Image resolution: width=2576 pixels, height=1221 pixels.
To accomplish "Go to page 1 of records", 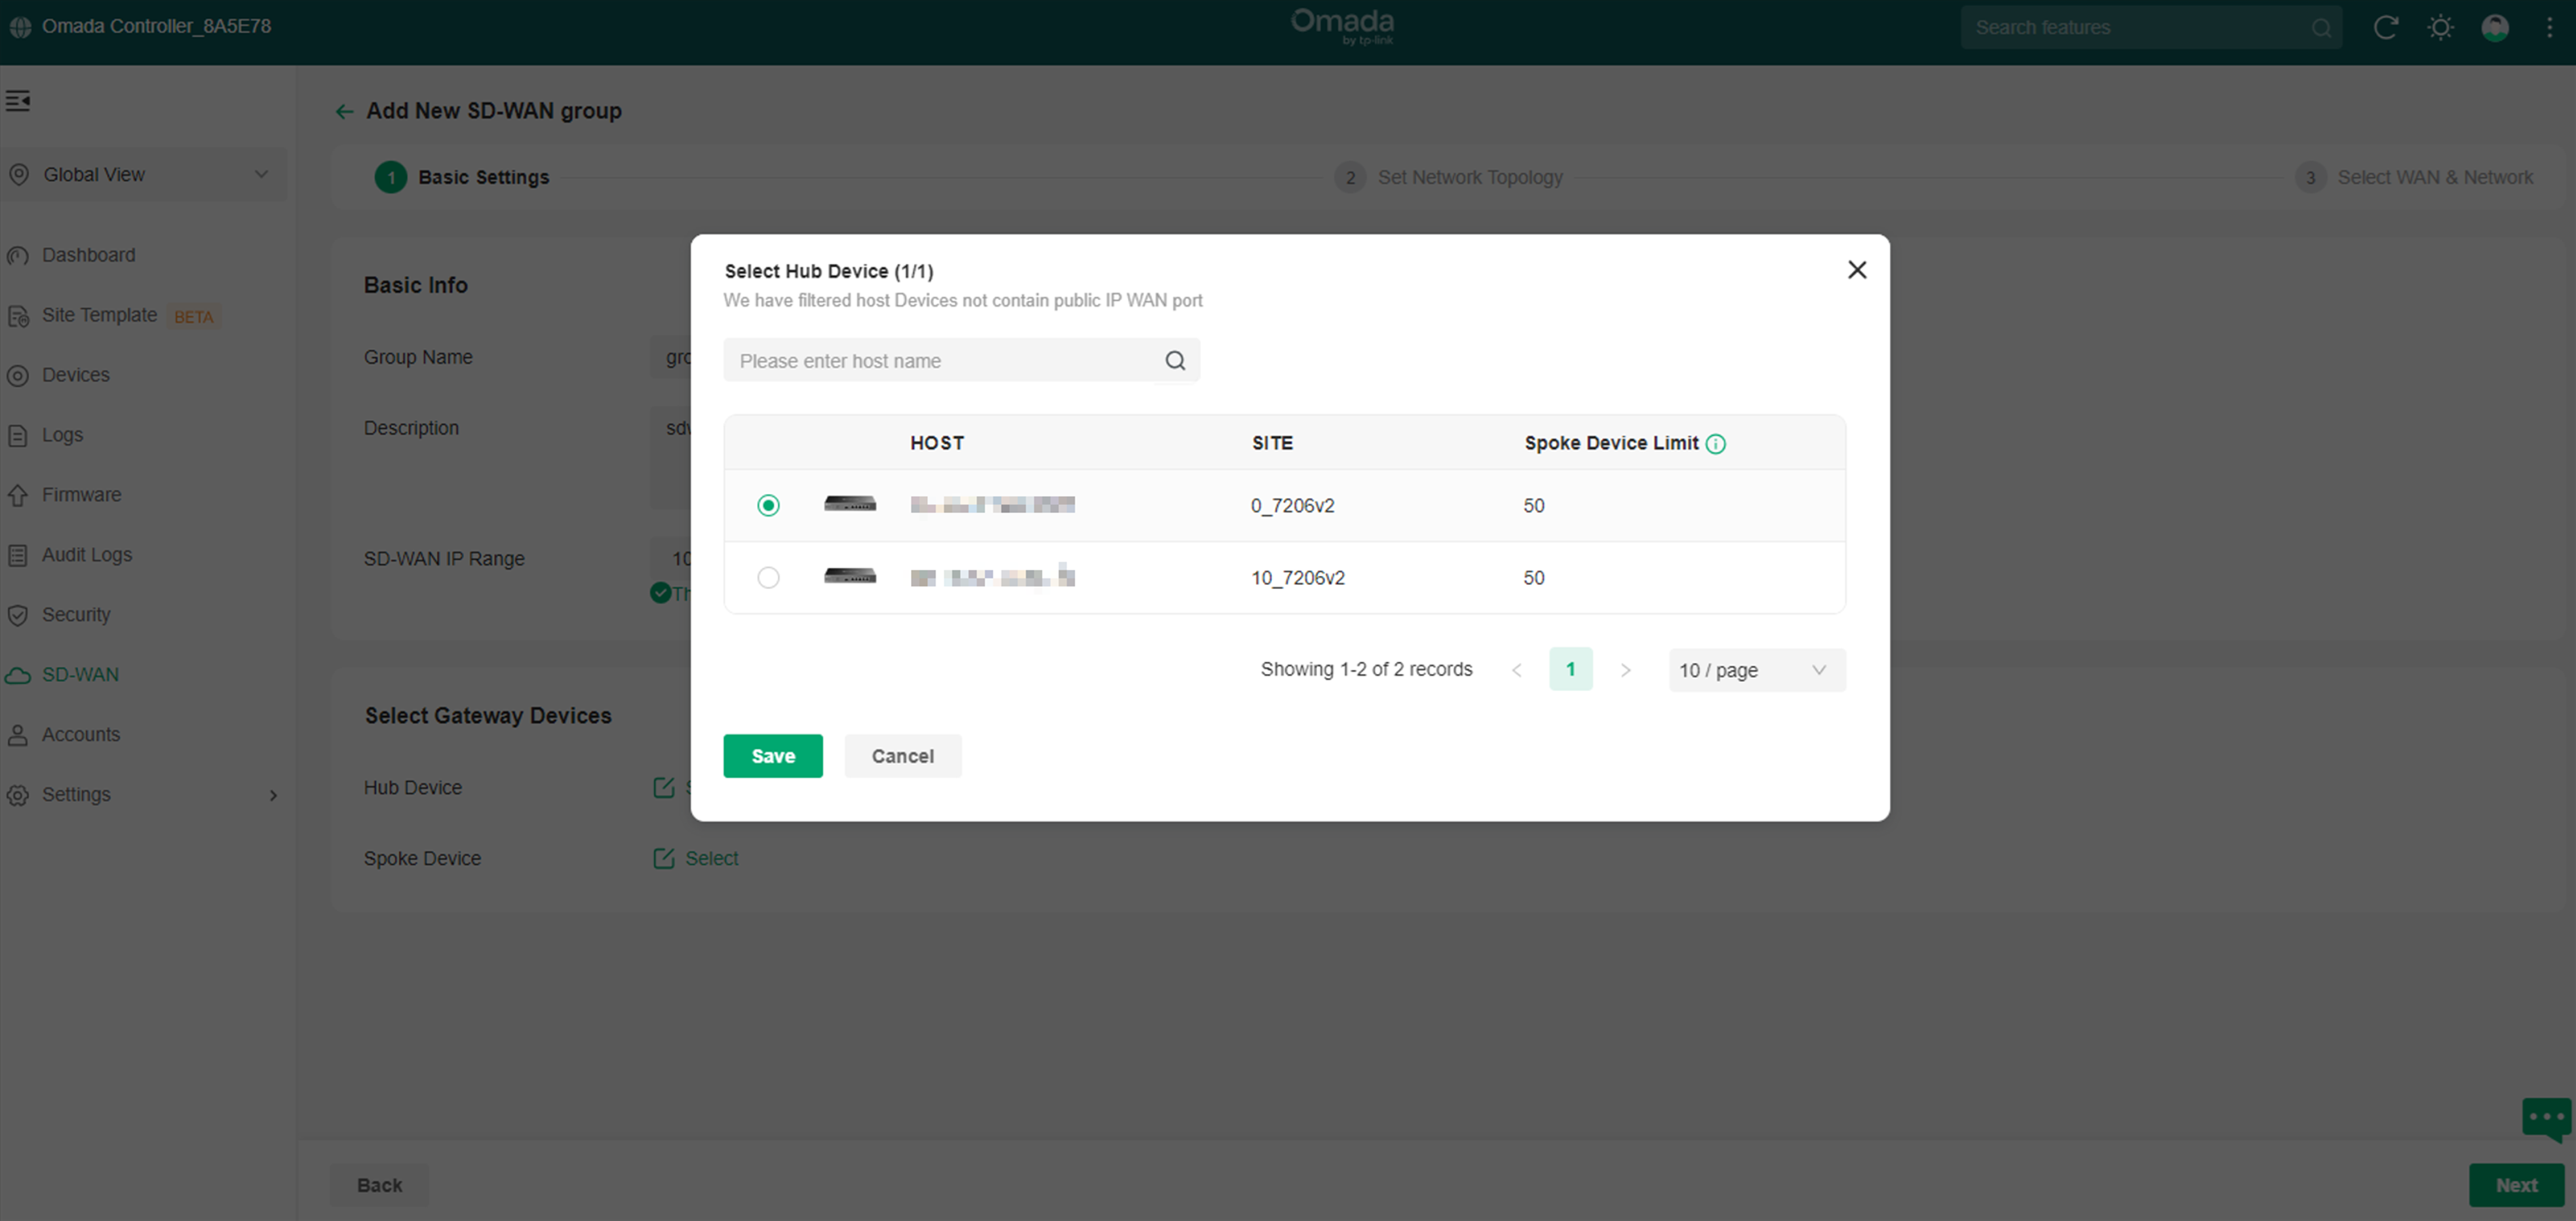I will coord(1570,670).
